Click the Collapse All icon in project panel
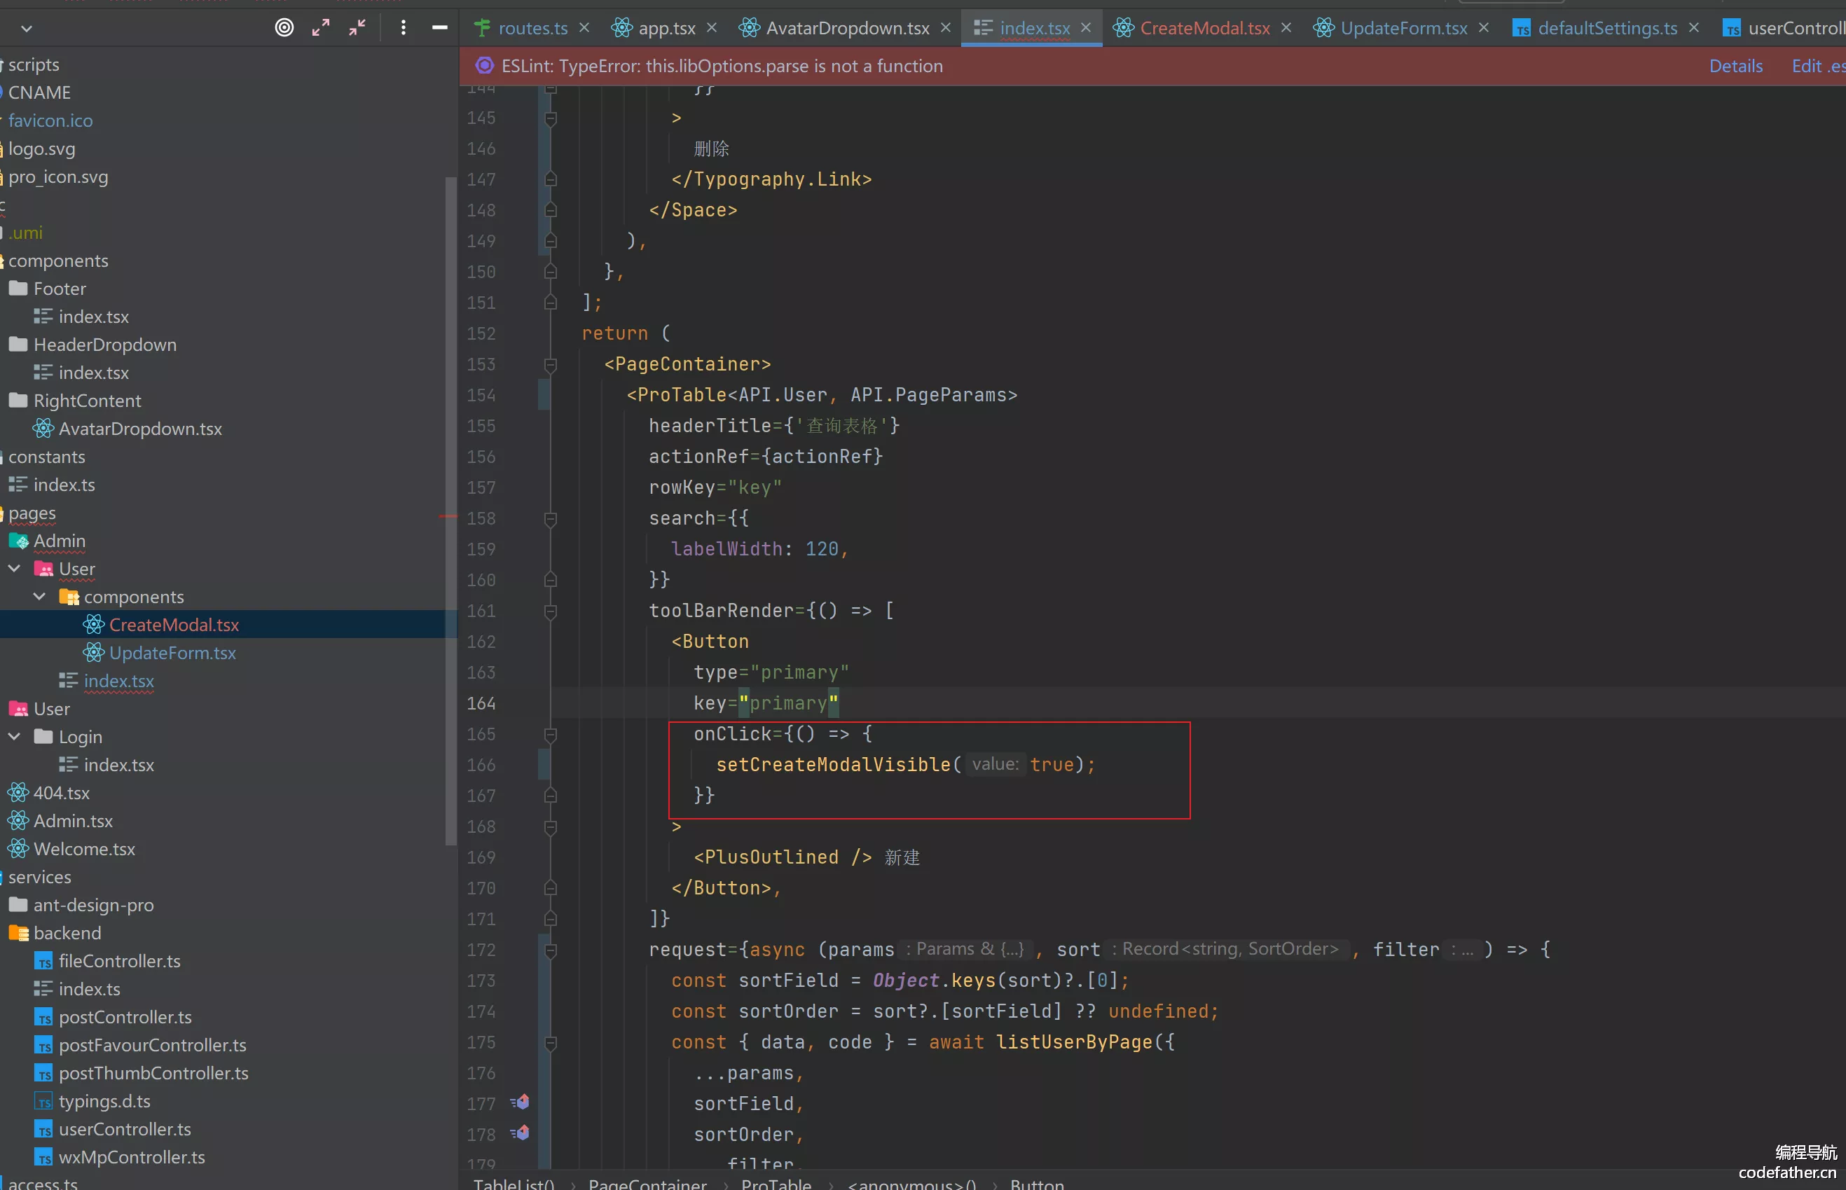The width and height of the screenshot is (1846, 1190). point(357,28)
